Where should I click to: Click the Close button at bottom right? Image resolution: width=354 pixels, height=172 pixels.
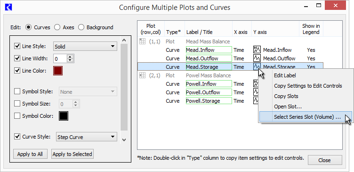pos(325,160)
